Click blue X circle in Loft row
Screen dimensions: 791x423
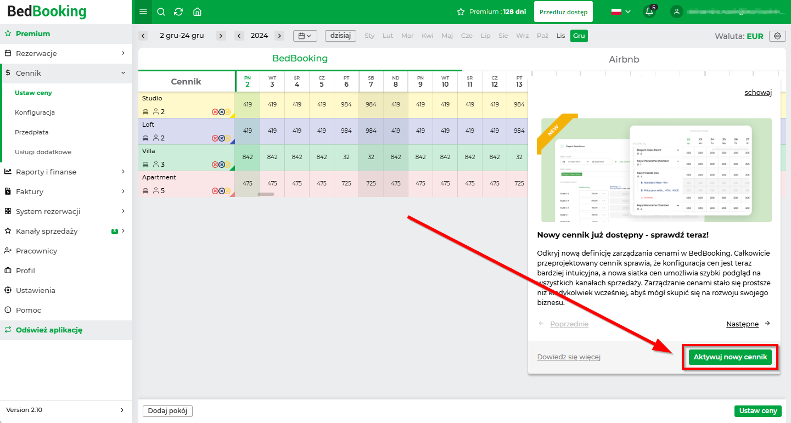[x=221, y=138]
